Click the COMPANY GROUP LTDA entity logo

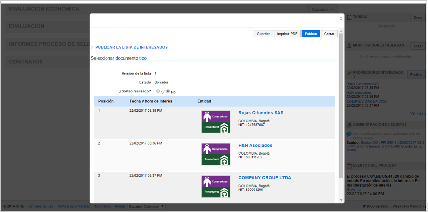(x=216, y=186)
